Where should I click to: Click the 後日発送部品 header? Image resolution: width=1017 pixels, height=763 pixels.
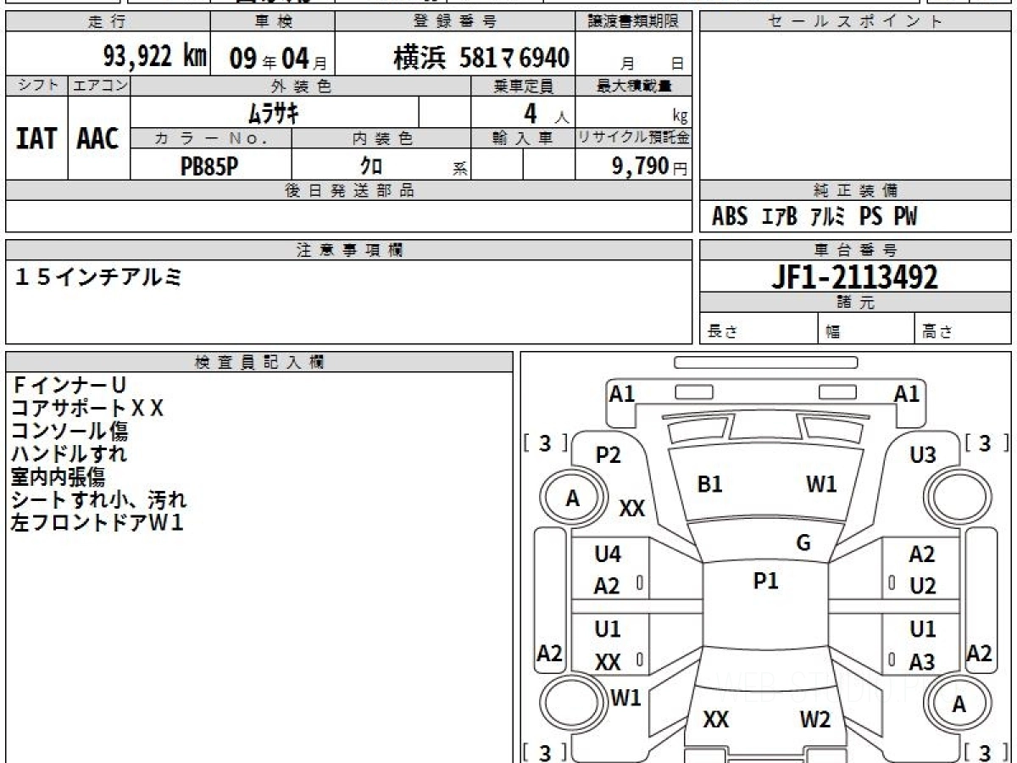(x=349, y=191)
